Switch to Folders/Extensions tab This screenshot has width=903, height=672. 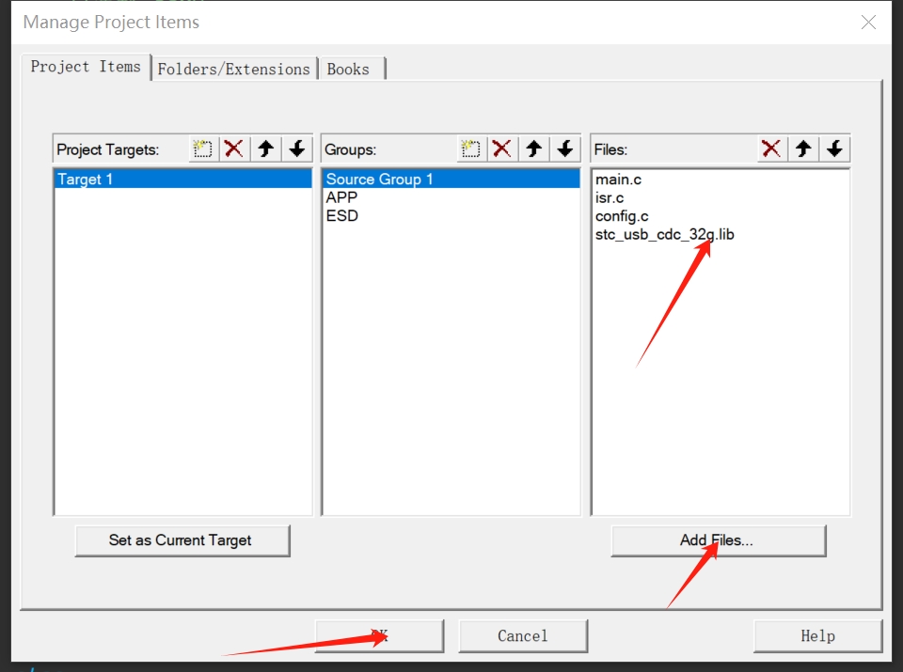[x=233, y=69]
